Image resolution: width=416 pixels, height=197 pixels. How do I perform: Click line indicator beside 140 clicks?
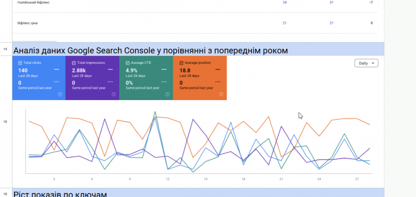point(56,69)
